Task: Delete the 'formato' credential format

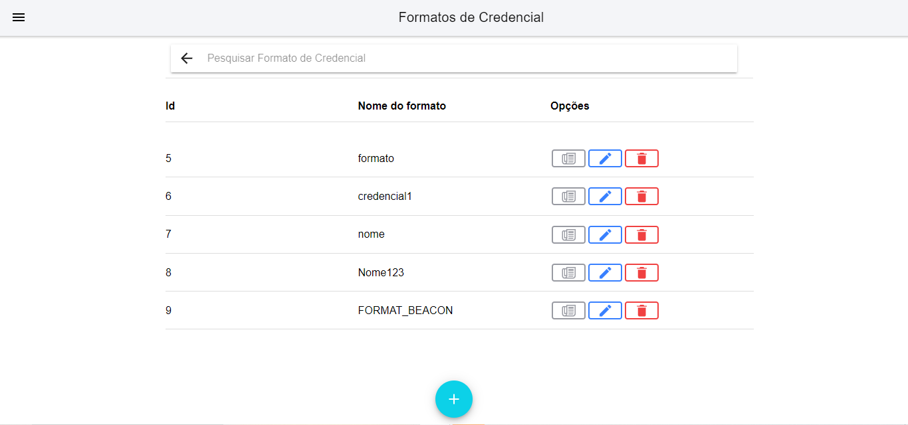Action: point(641,159)
